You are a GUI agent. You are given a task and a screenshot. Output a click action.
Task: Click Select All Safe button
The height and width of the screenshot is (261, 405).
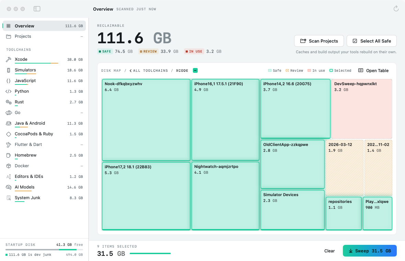coord(371,41)
